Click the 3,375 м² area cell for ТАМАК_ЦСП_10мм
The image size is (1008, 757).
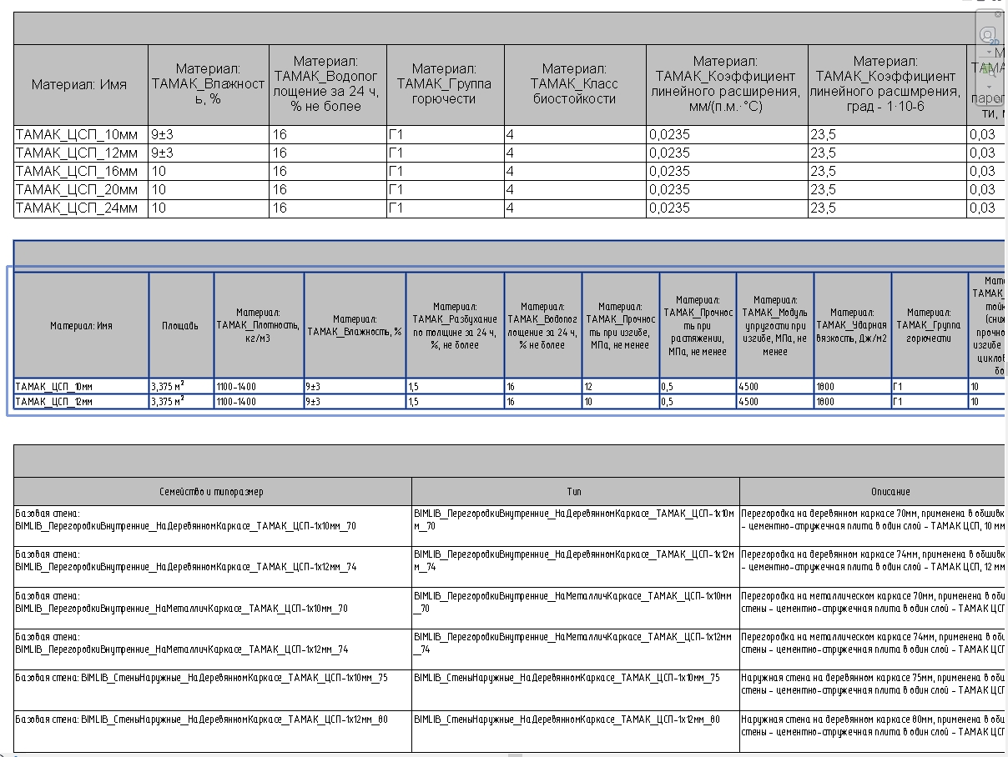182,387
